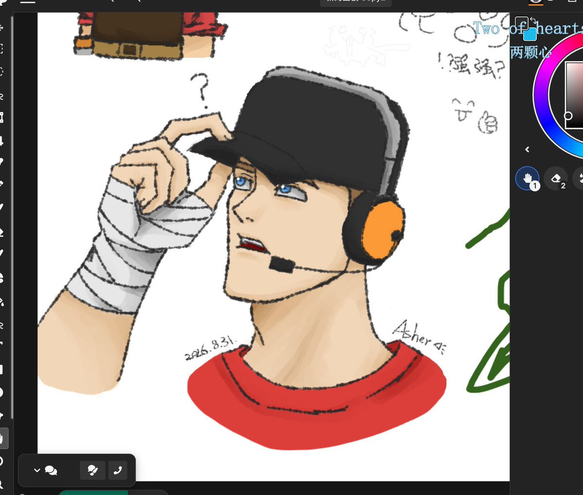Select the hand tool preset numbered 1
583x495 pixels.
click(527, 178)
